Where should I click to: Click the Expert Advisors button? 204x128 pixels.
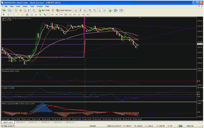(64, 10)
